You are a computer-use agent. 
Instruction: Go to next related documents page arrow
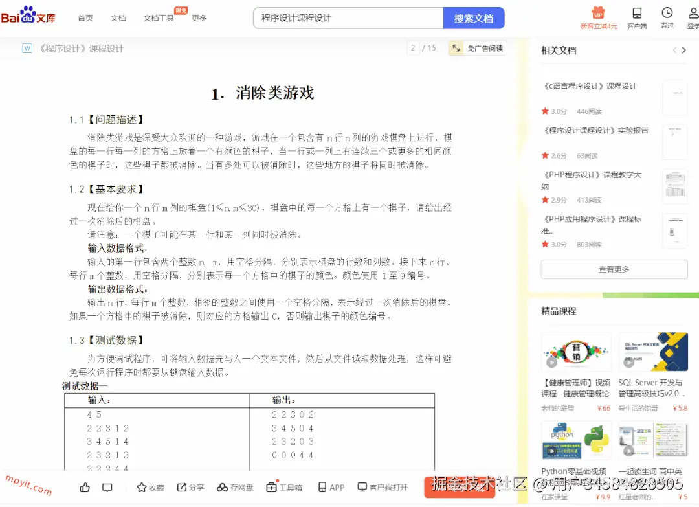(684, 50)
